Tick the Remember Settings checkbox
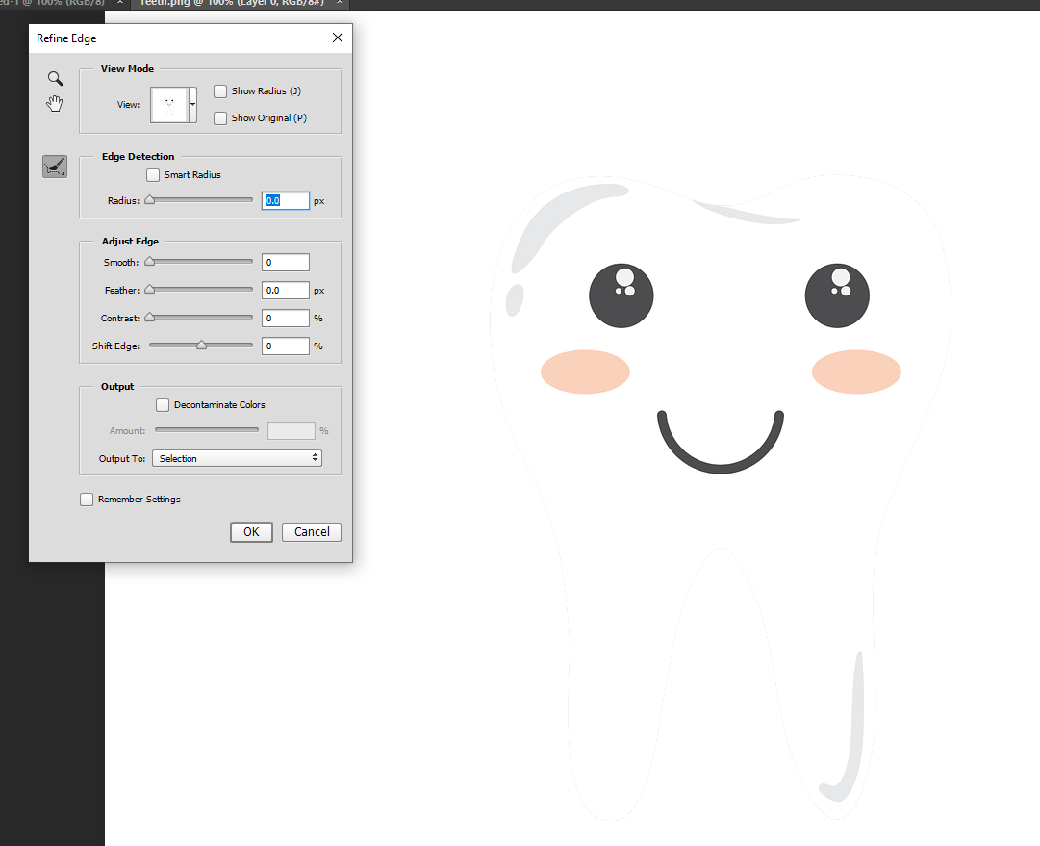Image resolution: width=1040 pixels, height=846 pixels. point(87,500)
